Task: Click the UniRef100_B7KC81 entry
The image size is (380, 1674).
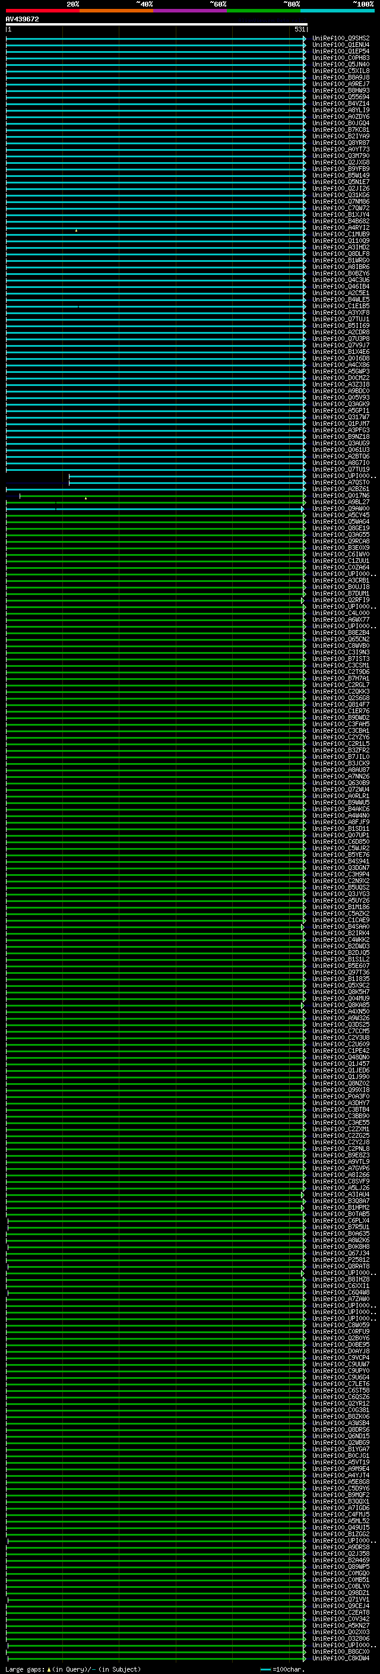Action: pyautogui.click(x=341, y=129)
